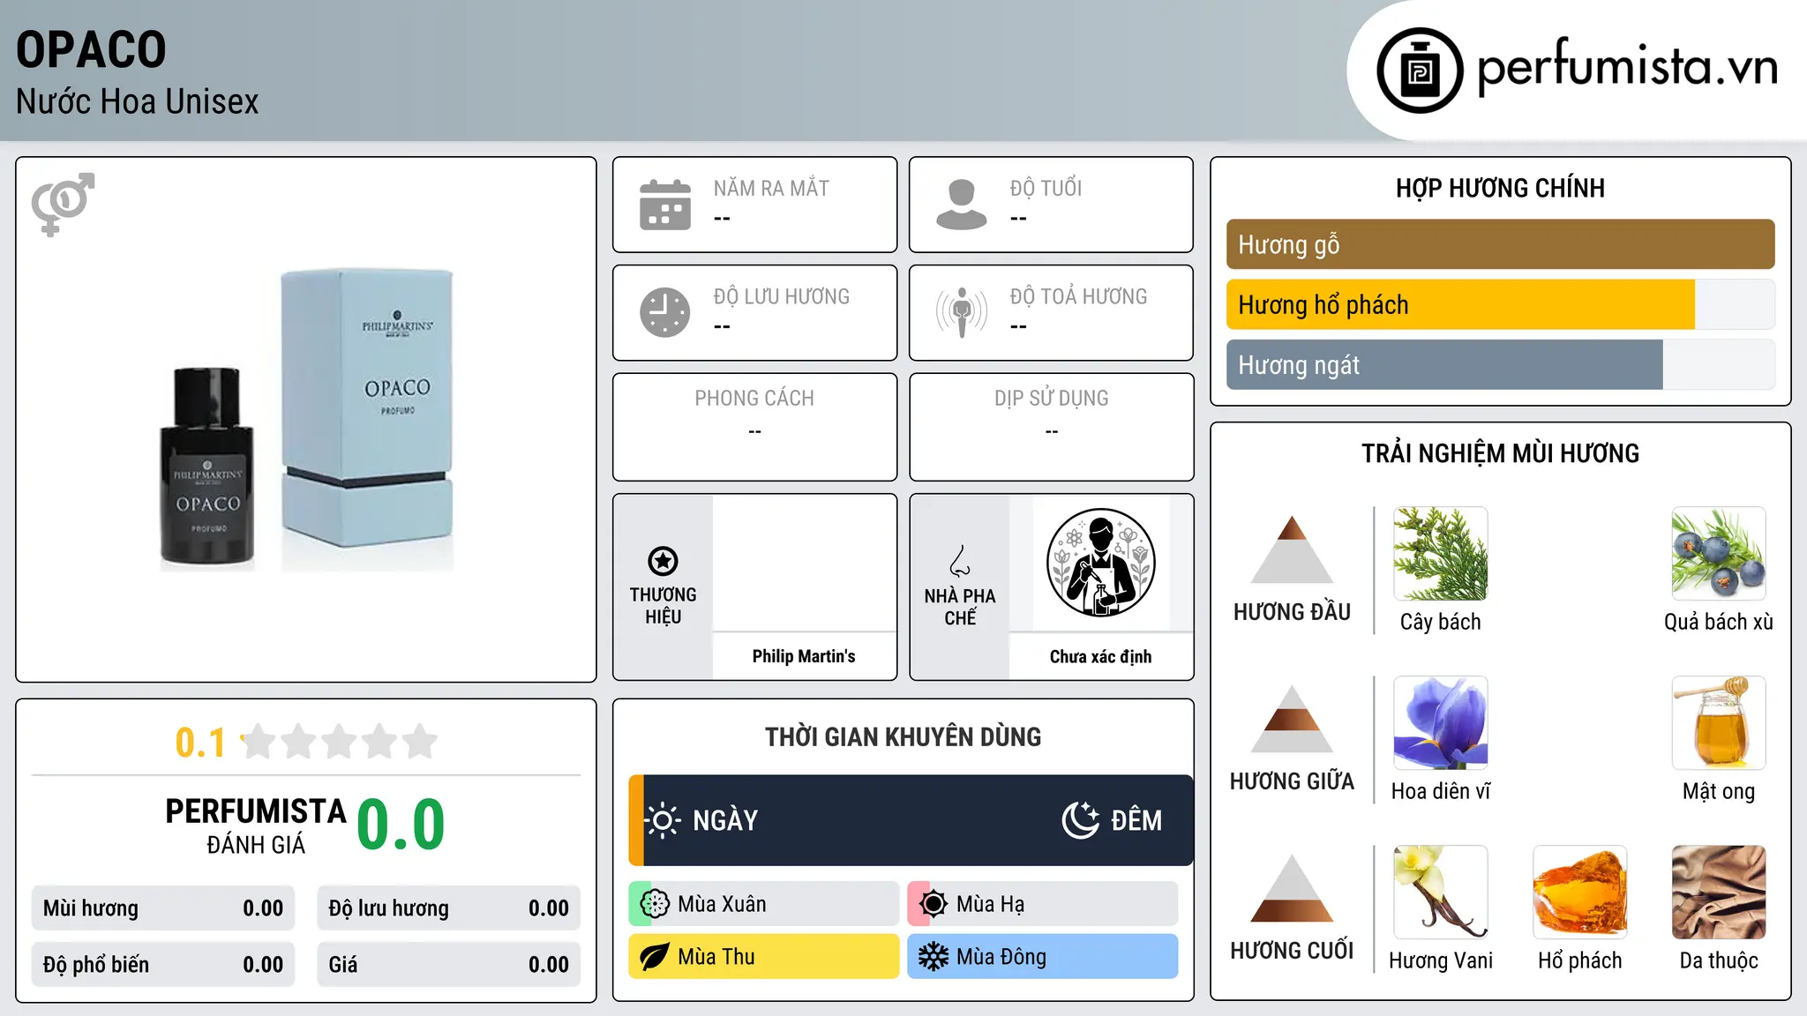
Task: Click the Độ toả hương label
Action: pos(1078,296)
